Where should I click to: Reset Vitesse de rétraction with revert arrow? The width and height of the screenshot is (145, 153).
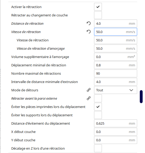89,32
